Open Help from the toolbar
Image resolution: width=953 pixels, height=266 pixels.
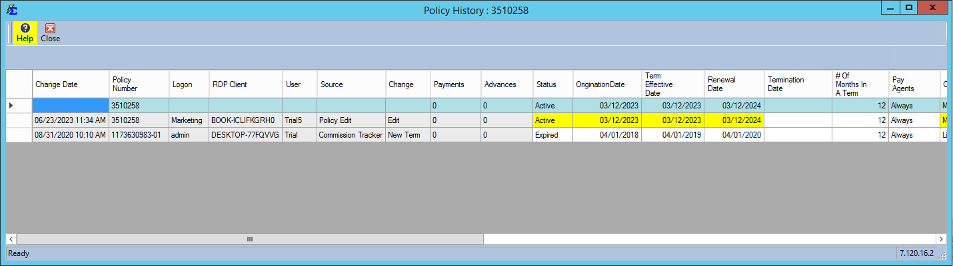click(25, 33)
